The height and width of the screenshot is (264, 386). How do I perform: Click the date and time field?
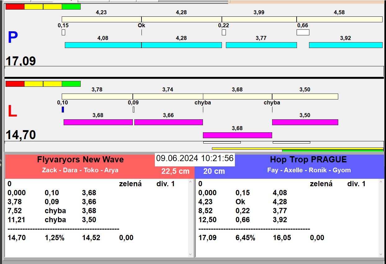click(195, 158)
